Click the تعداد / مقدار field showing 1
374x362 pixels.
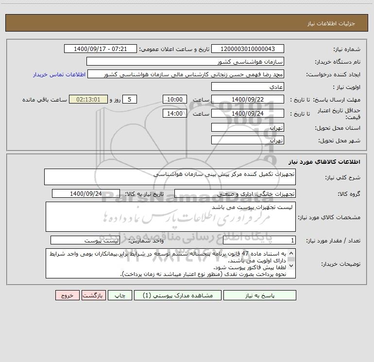click(x=259, y=241)
